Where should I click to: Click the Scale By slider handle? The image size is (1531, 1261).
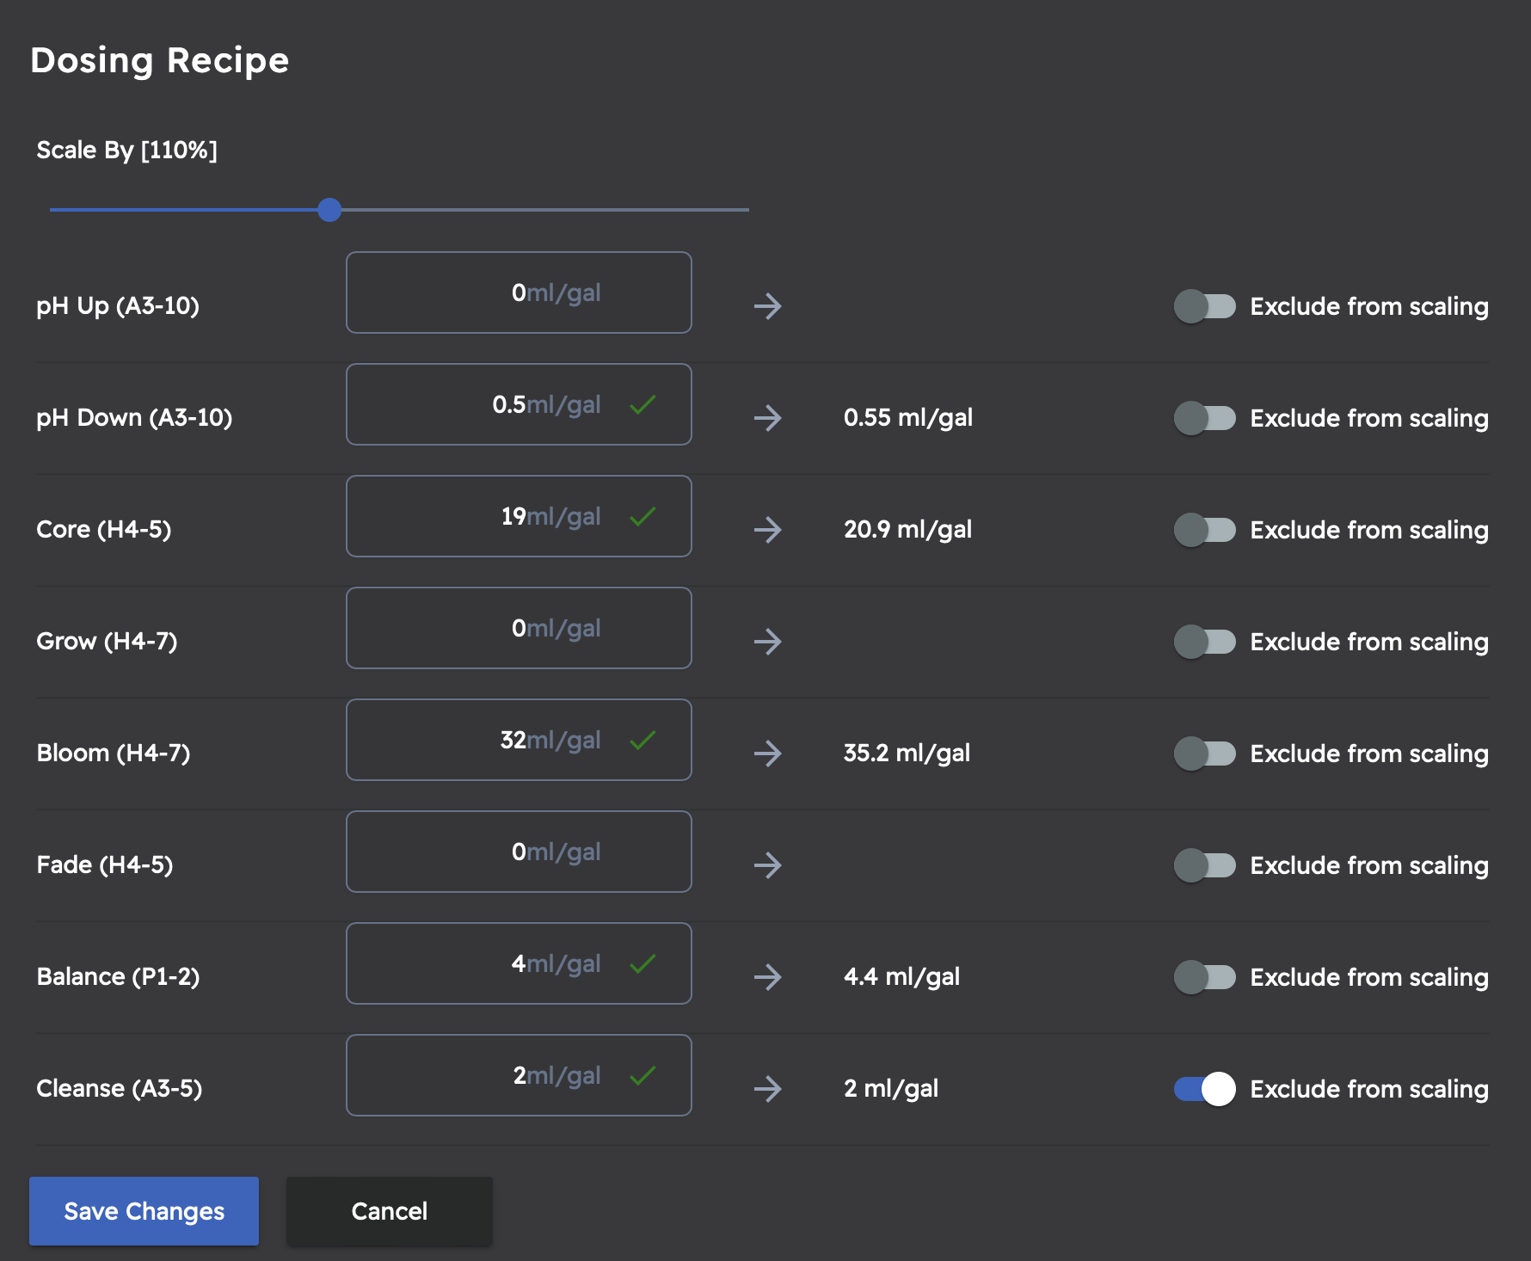329,210
